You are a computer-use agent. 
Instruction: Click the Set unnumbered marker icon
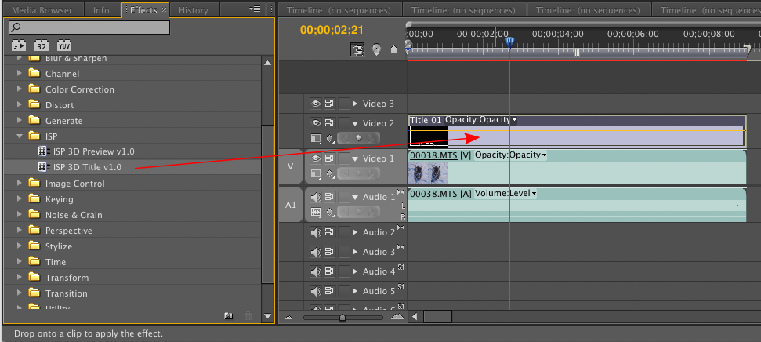[x=393, y=49]
